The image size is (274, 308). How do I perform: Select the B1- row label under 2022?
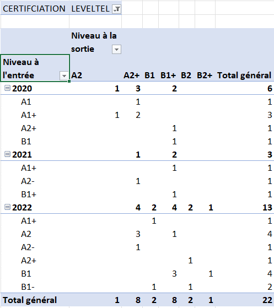click(28, 287)
